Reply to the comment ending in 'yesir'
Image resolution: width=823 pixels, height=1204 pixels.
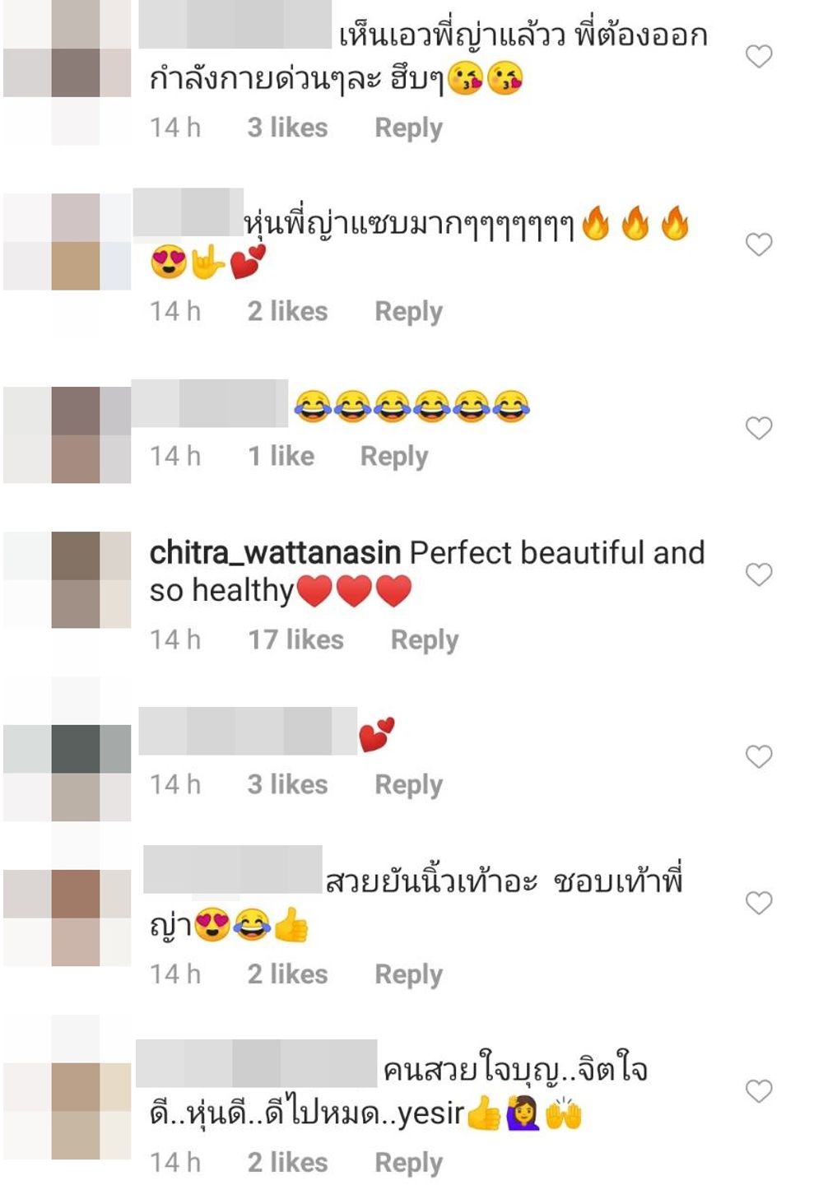point(408,1162)
